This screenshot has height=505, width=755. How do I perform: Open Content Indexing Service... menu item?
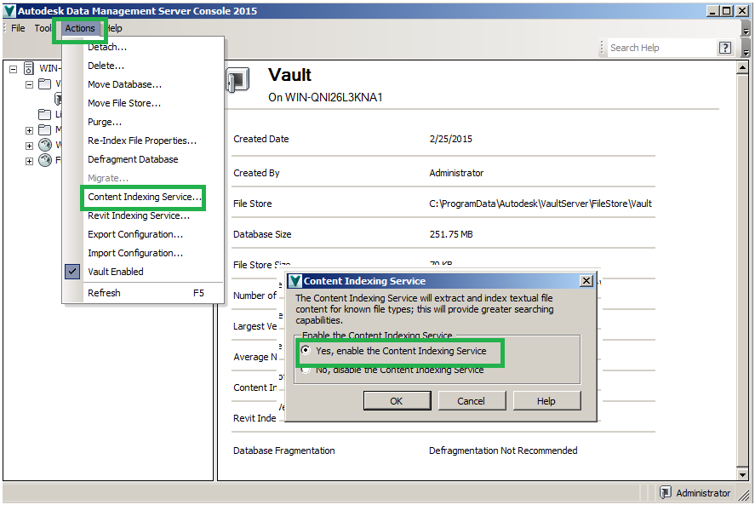click(144, 197)
